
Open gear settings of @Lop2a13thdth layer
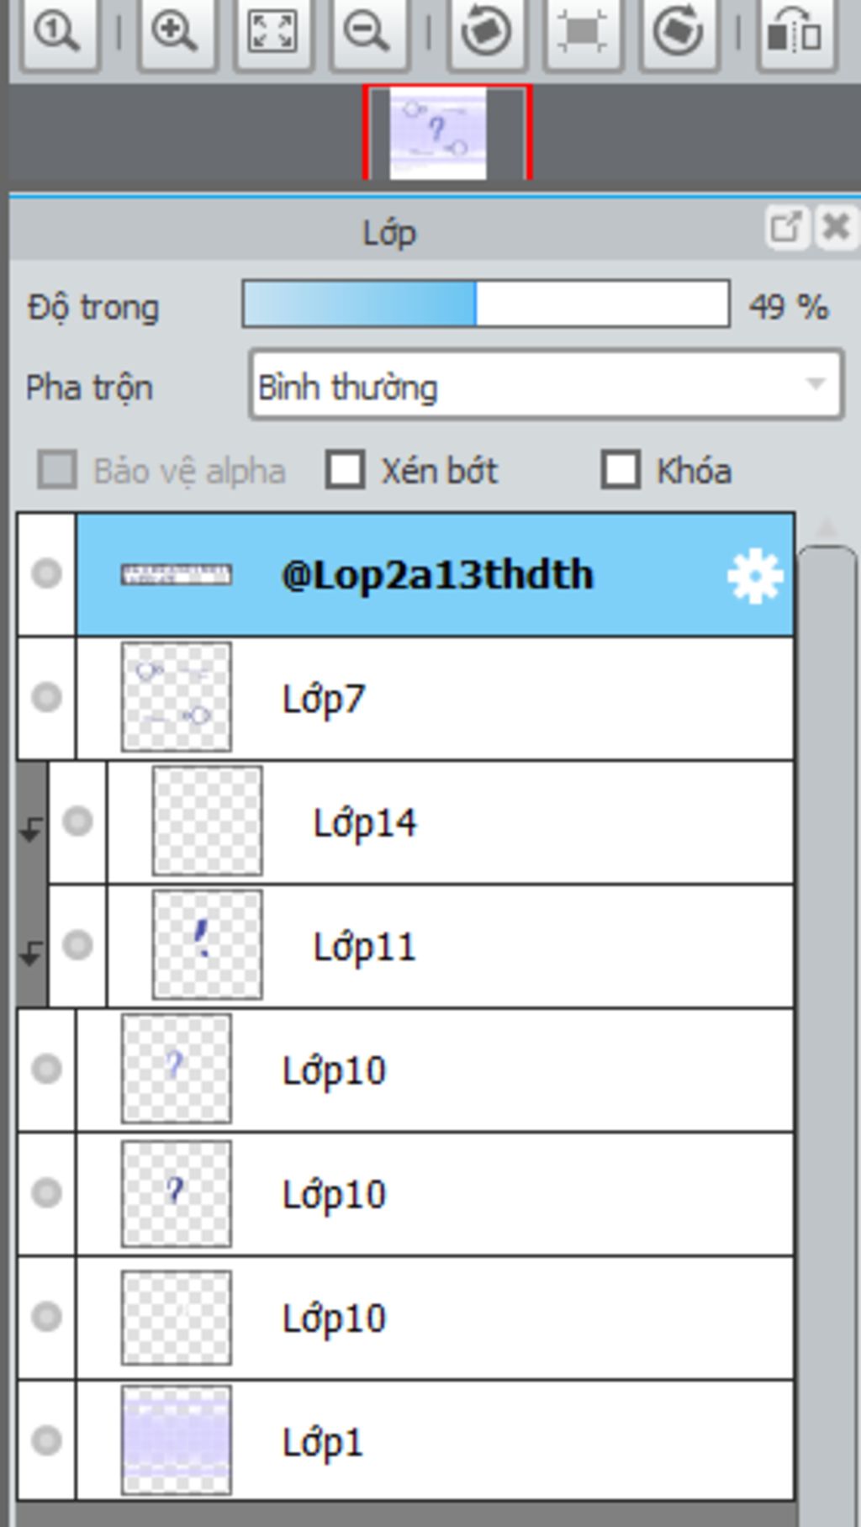[x=755, y=576]
